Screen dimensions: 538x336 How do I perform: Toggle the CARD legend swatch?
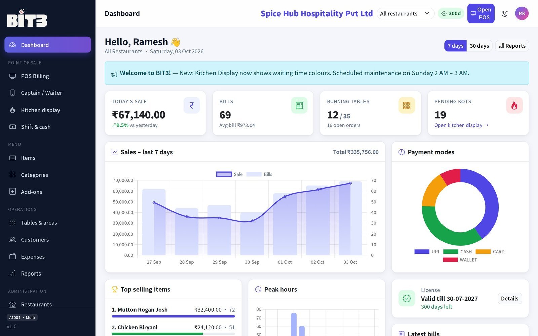[x=483, y=251]
